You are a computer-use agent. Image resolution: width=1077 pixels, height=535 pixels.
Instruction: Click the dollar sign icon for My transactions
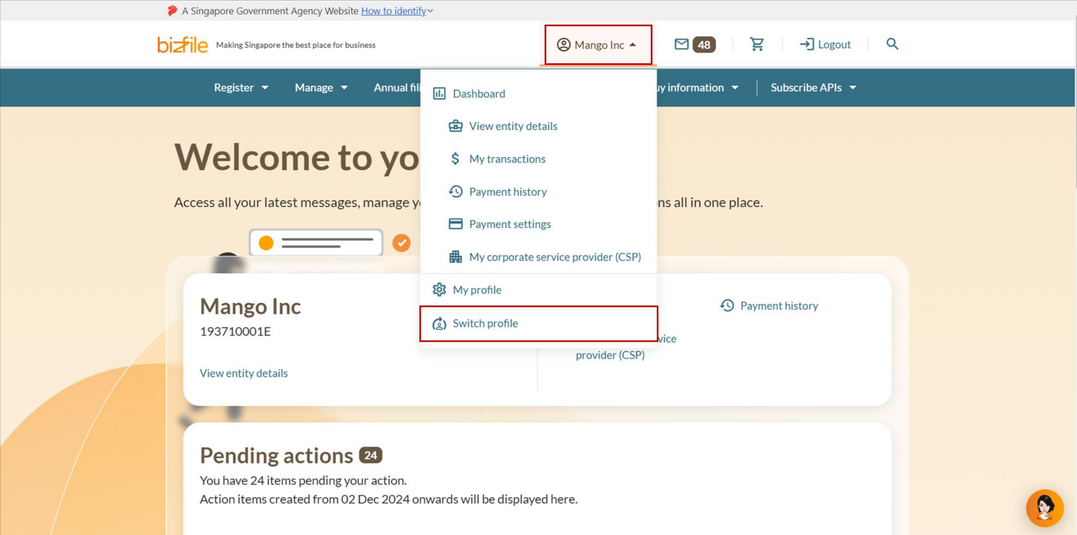pyautogui.click(x=455, y=158)
